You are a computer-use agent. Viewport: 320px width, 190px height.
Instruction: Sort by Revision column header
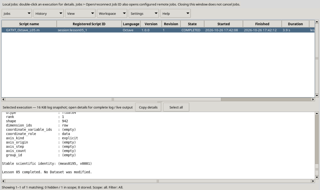[171, 24]
